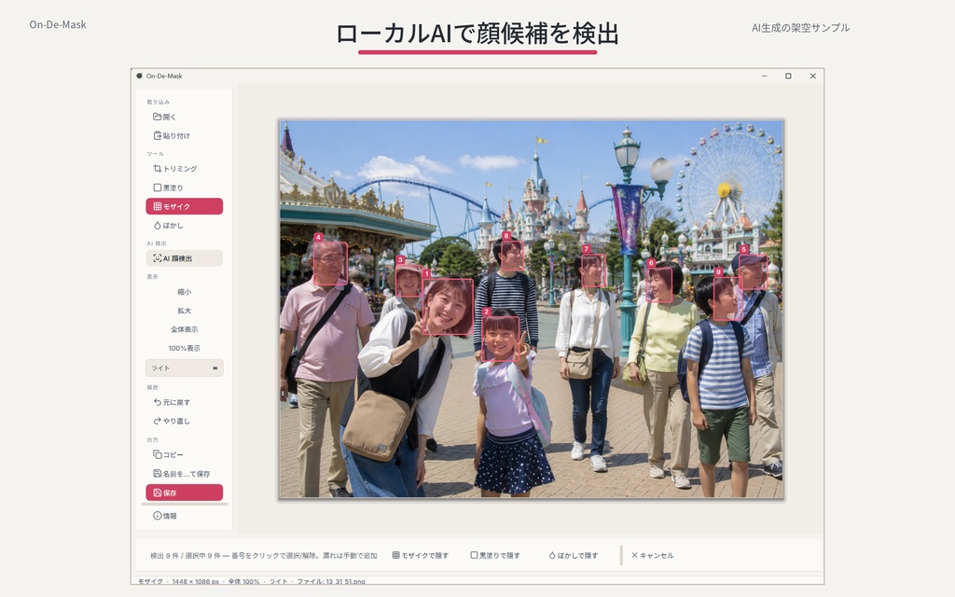Close the On-De-Mask window
This screenshot has height=597, width=955.
click(x=812, y=76)
